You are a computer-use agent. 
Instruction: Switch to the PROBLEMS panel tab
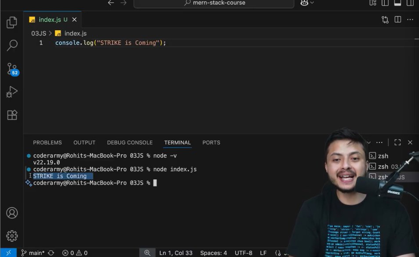click(x=47, y=143)
